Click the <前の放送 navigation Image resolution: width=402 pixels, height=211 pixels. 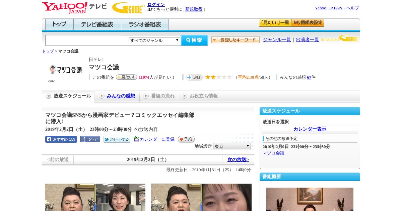(x=58, y=159)
